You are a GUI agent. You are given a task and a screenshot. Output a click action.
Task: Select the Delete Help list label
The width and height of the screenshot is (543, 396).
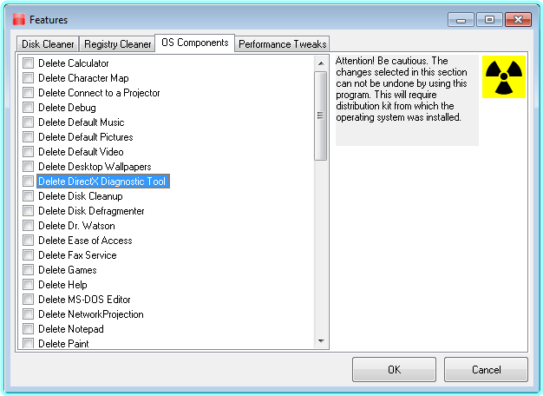[62, 284]
